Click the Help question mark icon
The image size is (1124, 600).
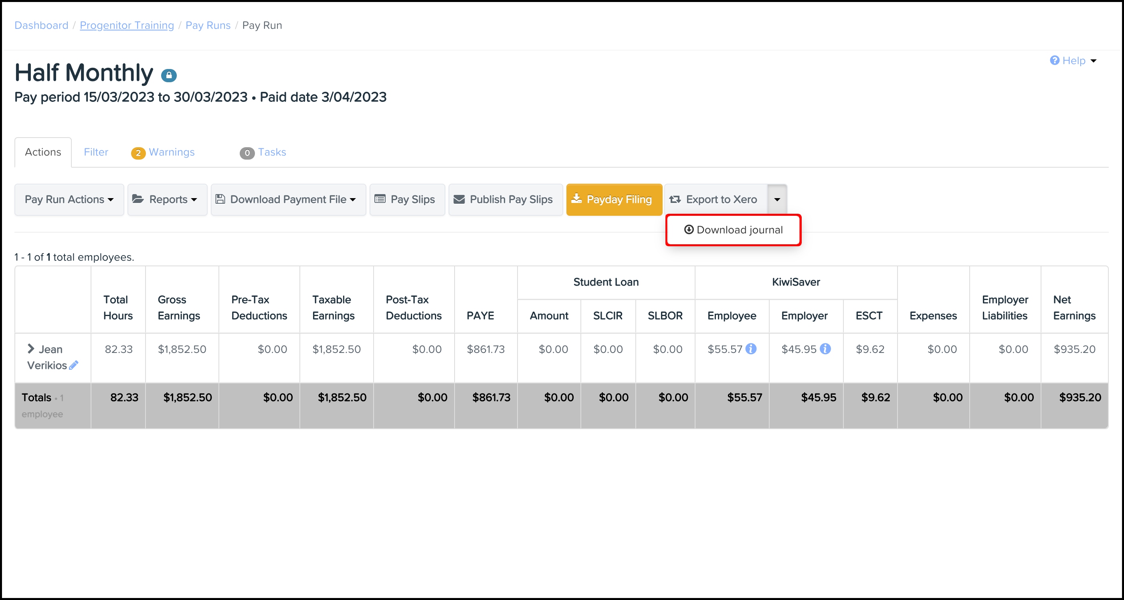coord(1054,60)
